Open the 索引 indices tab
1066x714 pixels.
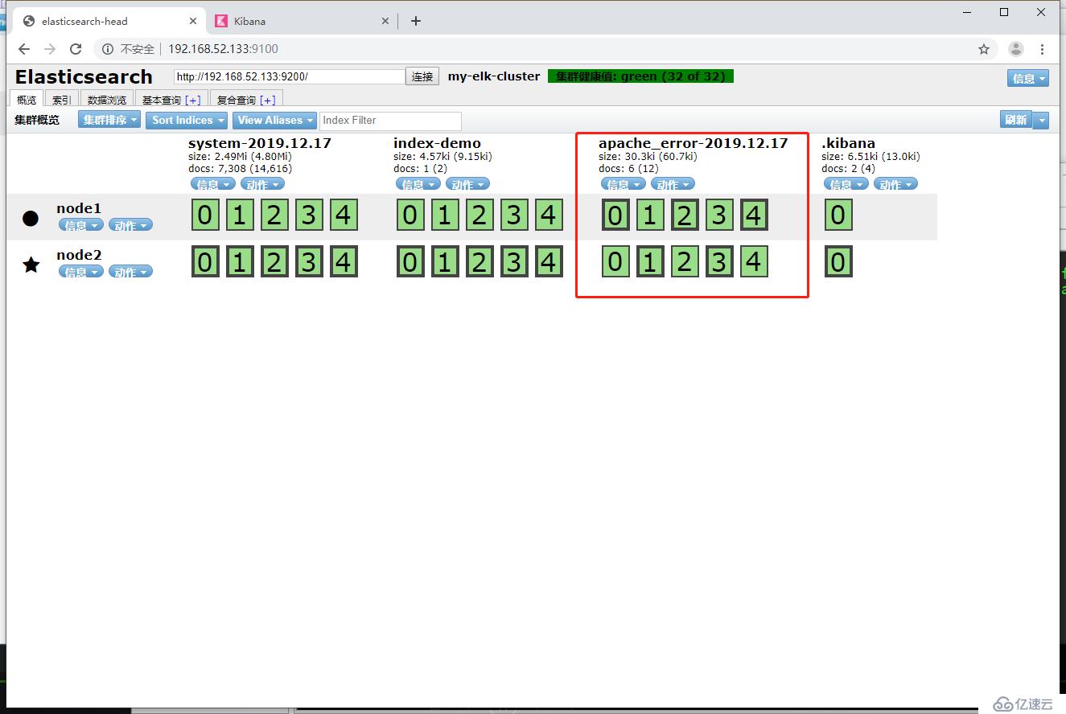coord(62,100)
